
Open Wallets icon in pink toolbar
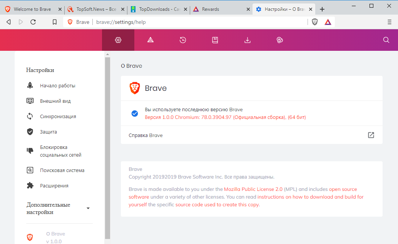click(x=280, y=40)
